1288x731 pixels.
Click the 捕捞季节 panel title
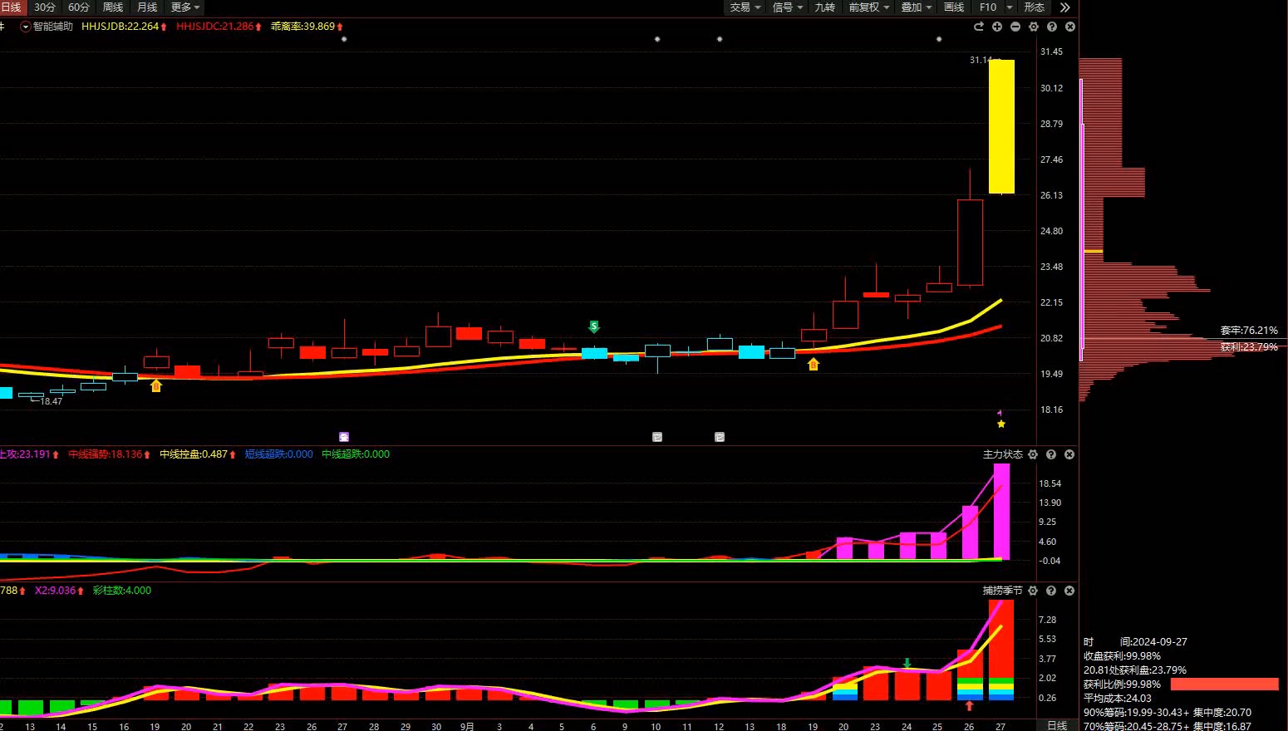pos(1003,591)
